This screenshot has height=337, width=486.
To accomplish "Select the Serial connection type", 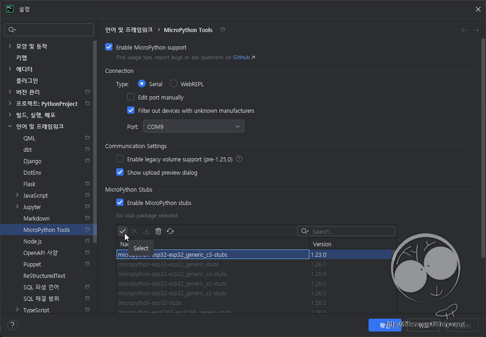I will coord(142,84).
